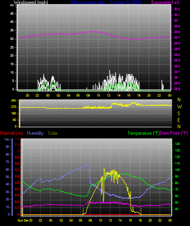Click the barometer peak near 08:00

[90, 32]
